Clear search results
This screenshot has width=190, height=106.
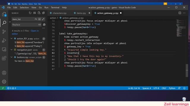tap(34, 13)
